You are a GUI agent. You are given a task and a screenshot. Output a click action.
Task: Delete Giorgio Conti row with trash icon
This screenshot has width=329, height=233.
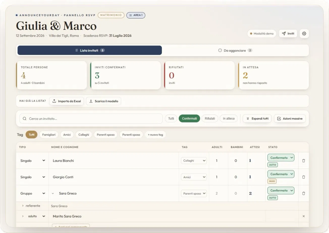coord(304,177)
